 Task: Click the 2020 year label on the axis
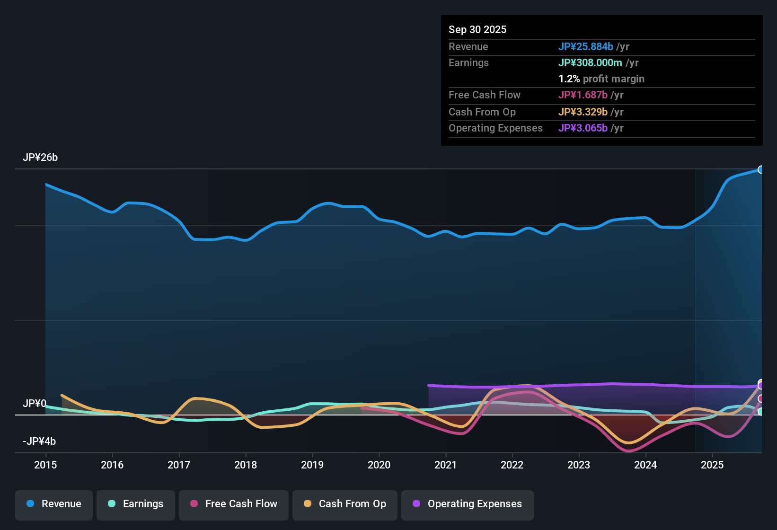tap(379, 465)
